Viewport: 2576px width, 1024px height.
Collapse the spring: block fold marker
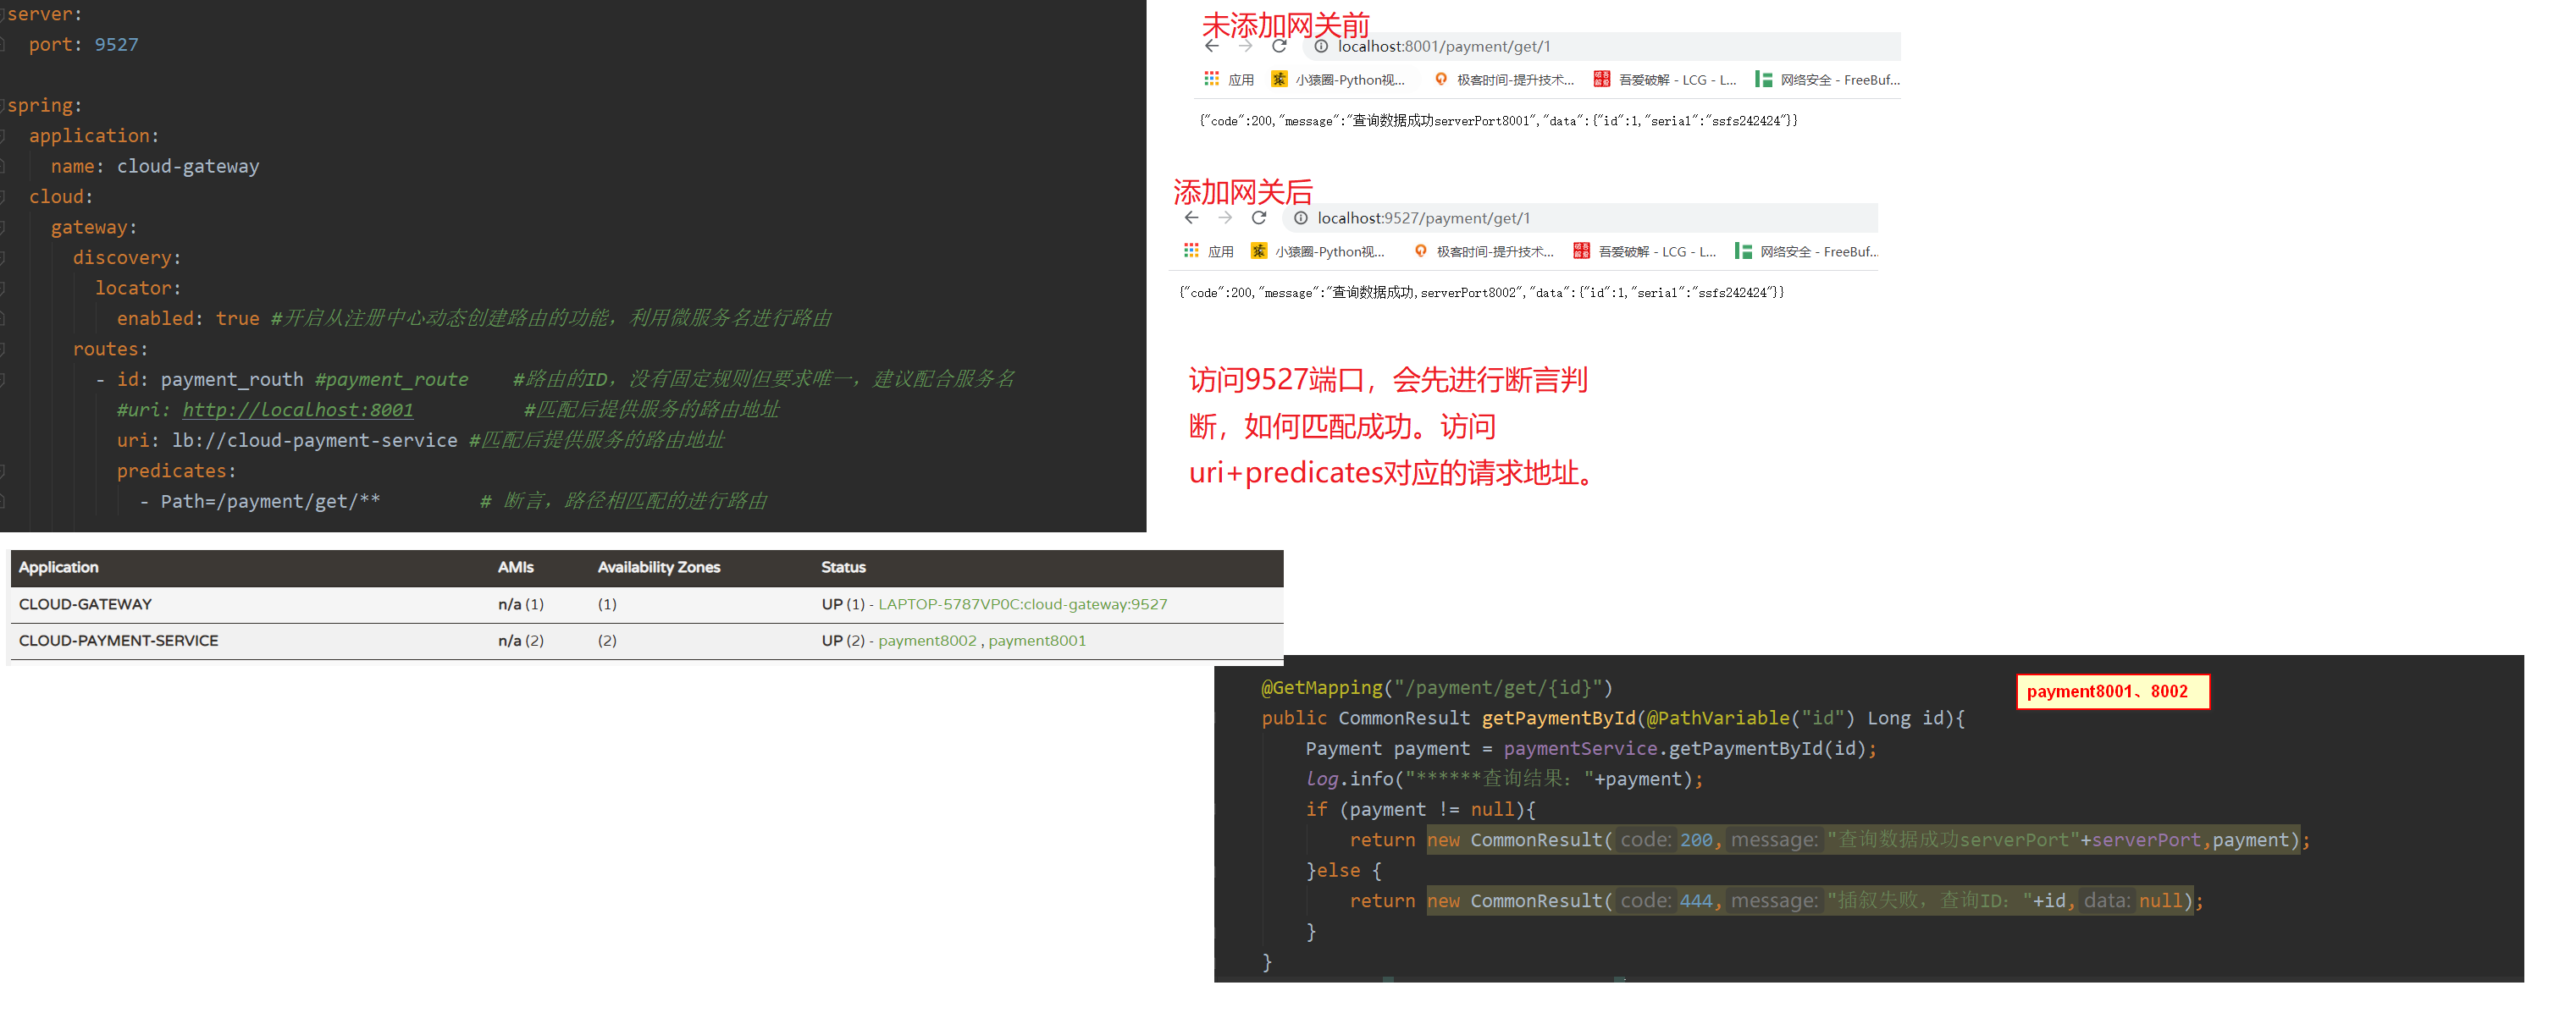pyautogui.click(x=3, y=106)
